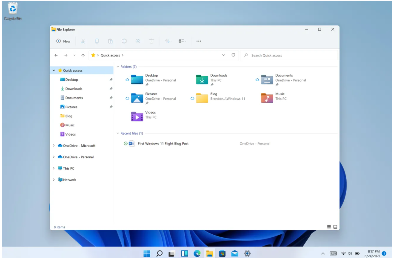The image size is (393, 258).
Task: Click the Refresh button in address bar
Action: click(x=233, y=55)
